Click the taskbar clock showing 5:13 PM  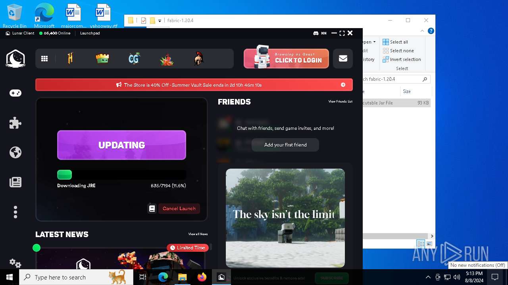[474, 277]
